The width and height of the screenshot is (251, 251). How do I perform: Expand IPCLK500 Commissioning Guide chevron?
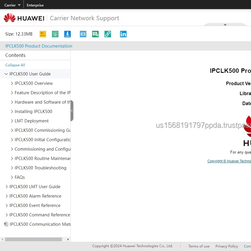pos(12,130)
